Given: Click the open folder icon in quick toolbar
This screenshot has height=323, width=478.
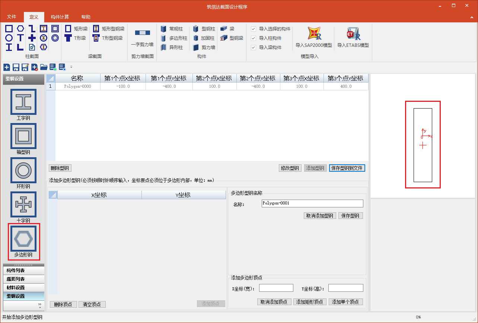Looking at the screenshot, I should (44, 67).
